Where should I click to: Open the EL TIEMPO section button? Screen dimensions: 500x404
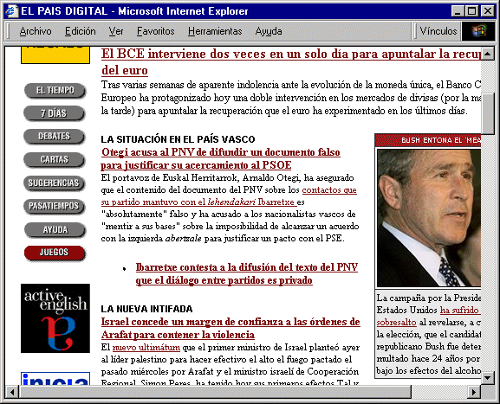(x=55, y=91)
